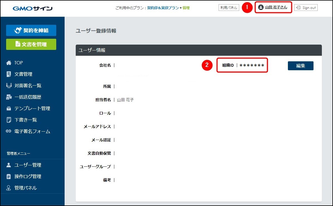Image resolution: width=333 pixels, height=206 pixels.
Task: Click the send icon beside 一括送信履歴
Action: pyautogui.click(x=9, y=97)
